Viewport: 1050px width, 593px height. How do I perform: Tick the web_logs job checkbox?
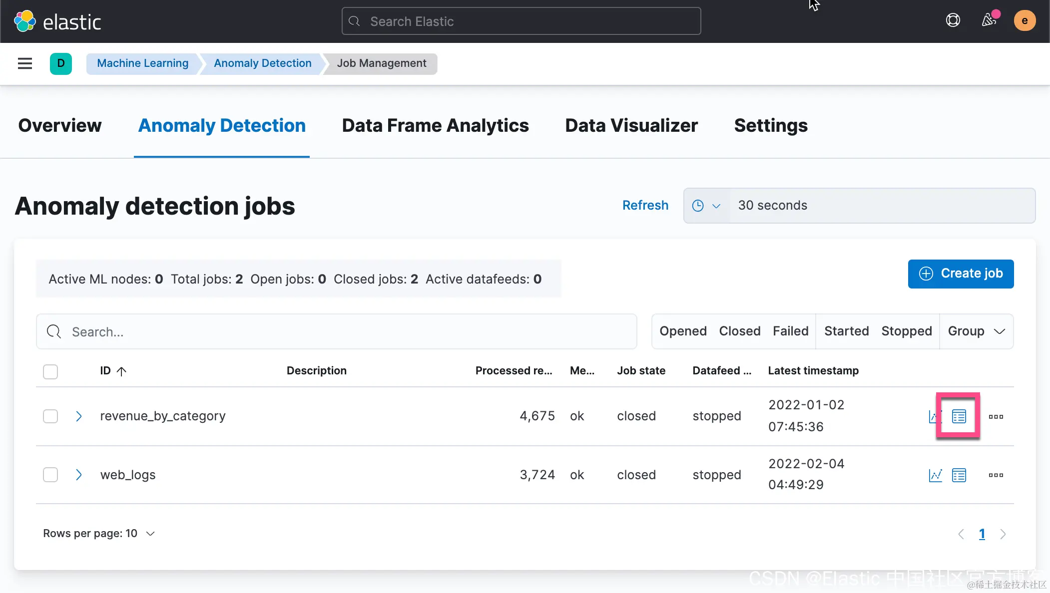click(x=50, y=475)
